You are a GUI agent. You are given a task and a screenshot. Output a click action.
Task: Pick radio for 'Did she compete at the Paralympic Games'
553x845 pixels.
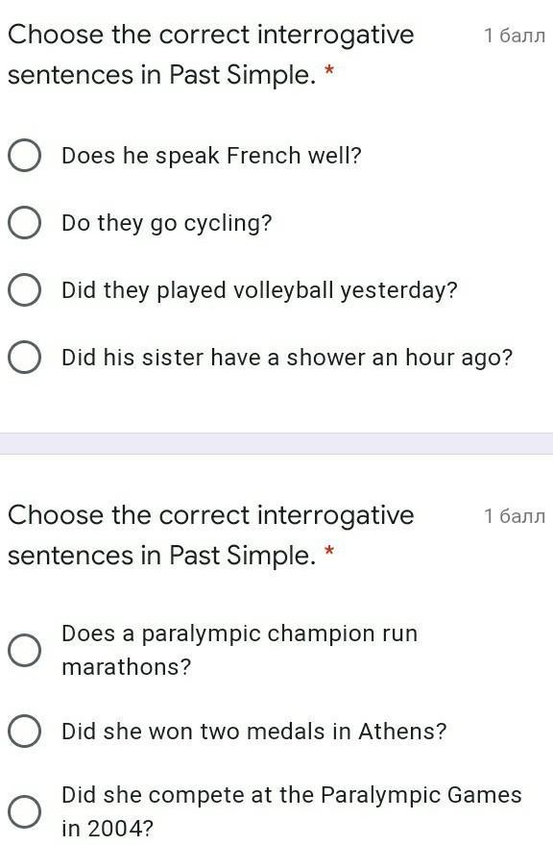(24, 811)
